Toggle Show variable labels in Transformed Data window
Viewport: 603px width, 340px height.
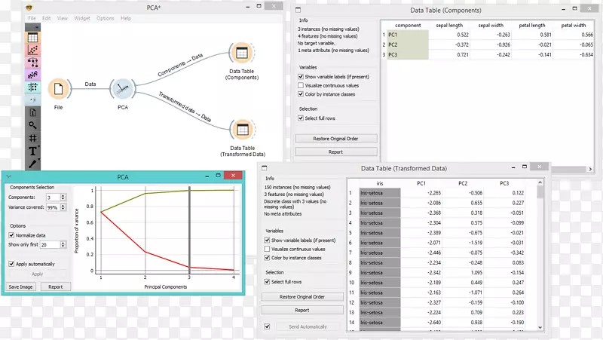point(267,240)
